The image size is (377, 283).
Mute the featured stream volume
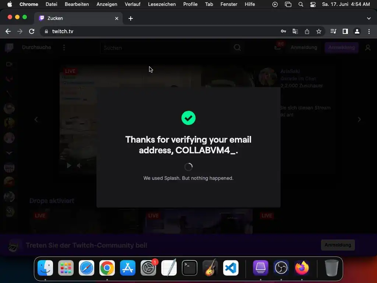pyautogui.click(x=79, y=165)
